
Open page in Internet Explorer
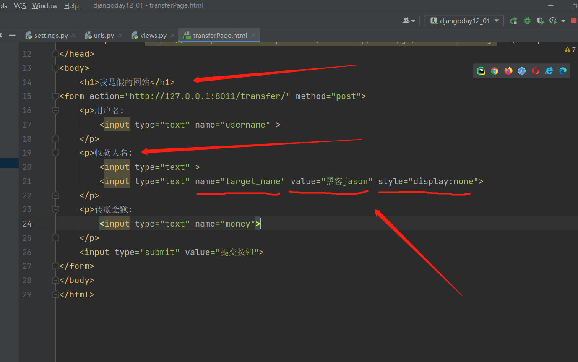coord(549,71)
